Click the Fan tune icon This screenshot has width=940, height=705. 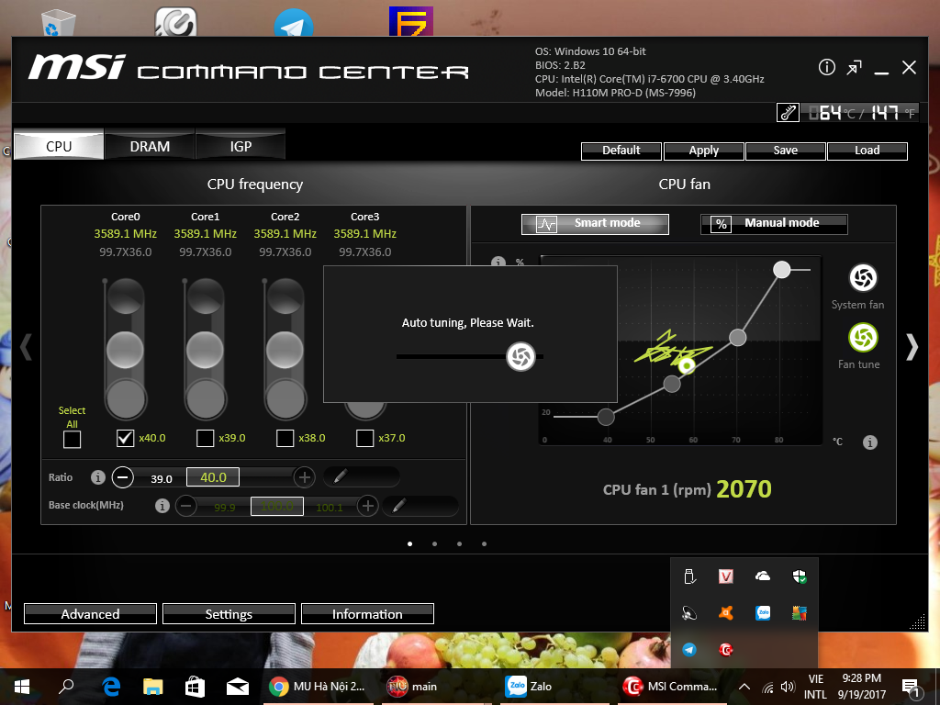tap(862, 338)
